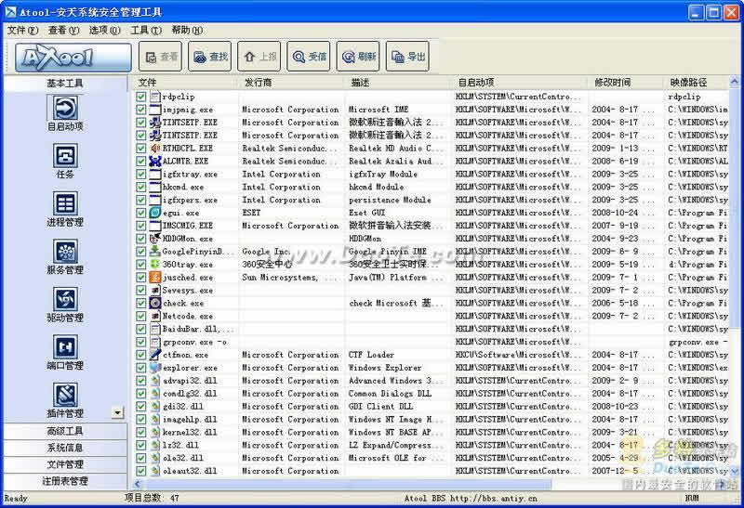Image resolution: width=744 pixels, height=508 pixels.
Task: Sort by the 发行商 column header
Action: (x=291, y=83)
